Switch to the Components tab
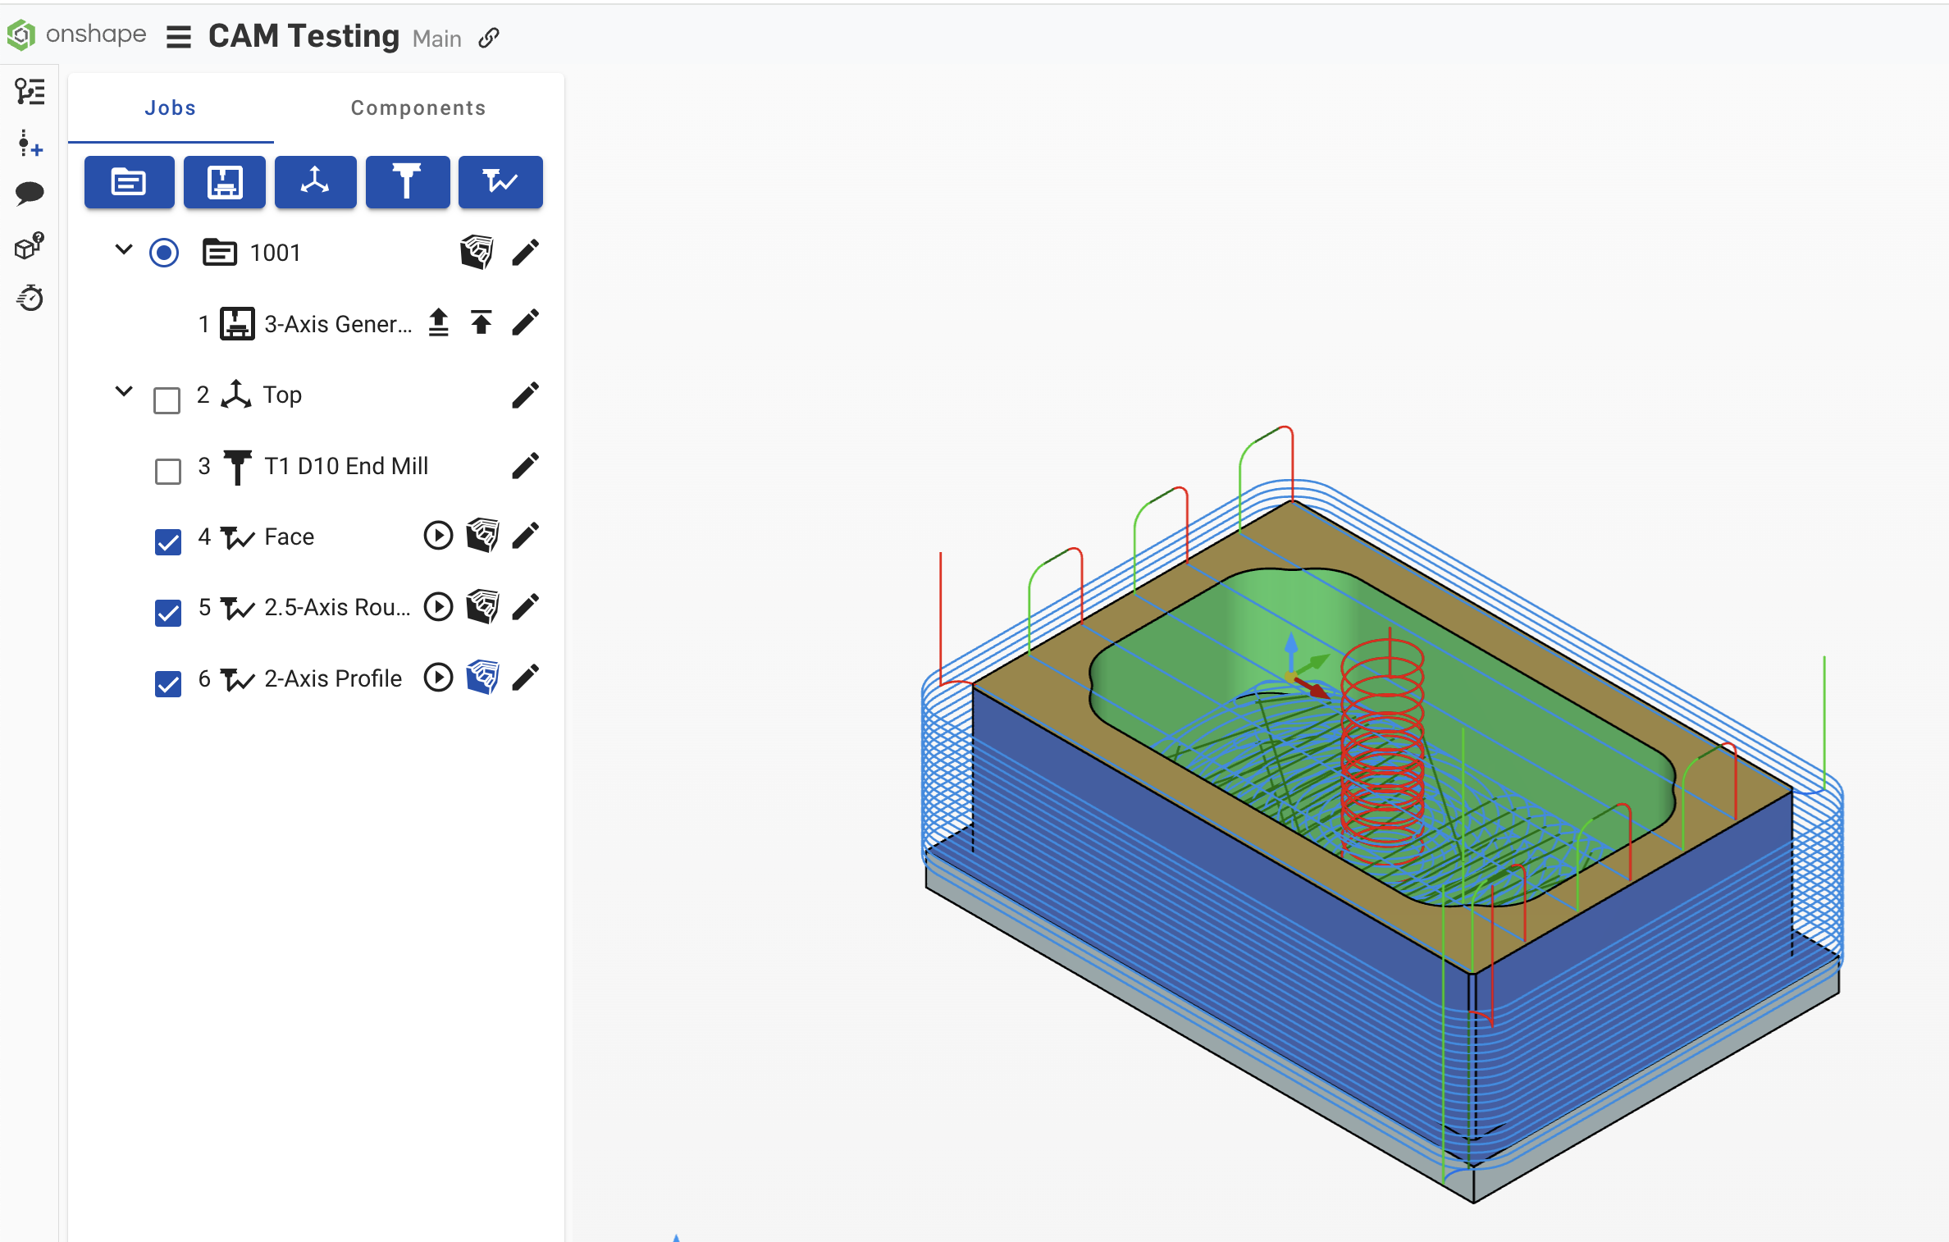 tap(418, 108)
